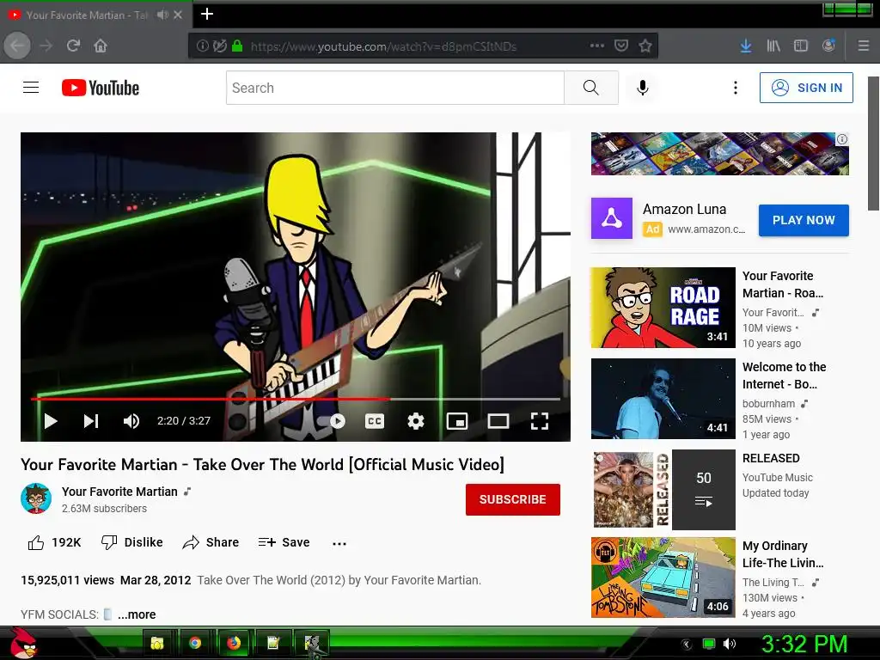
Task: Open the Firefox account icon
Action: pyautogui.click(x=828, y=46)
